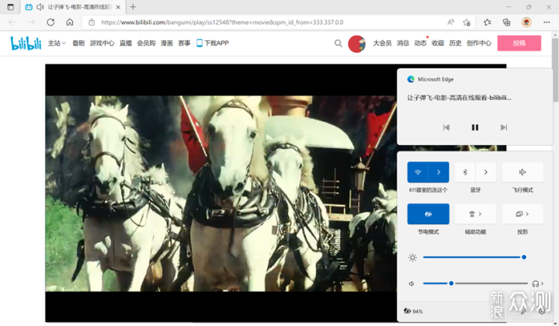Refresh the current page
The width and height of the screenshot is (559, 326).
click(x=50, y=22)
